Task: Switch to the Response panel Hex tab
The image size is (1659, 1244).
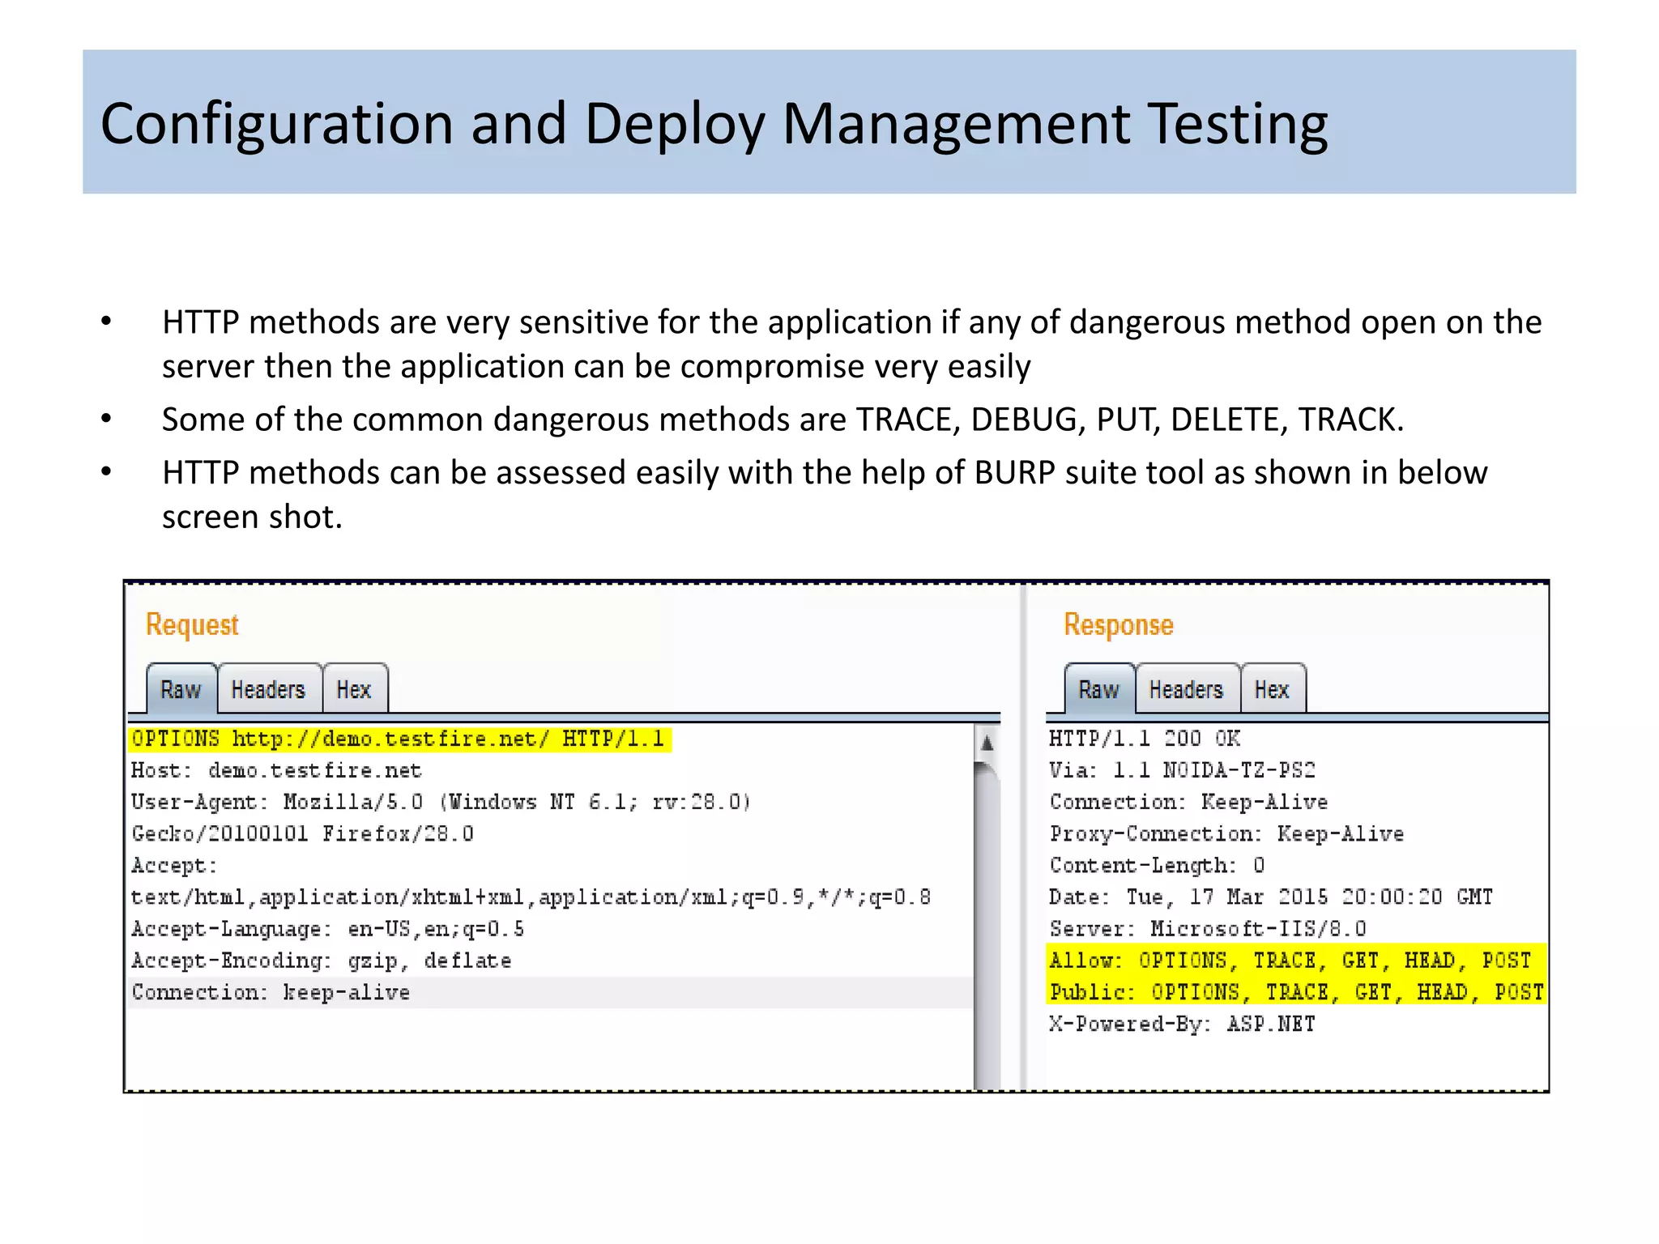Action: [x=1273, y=689]
